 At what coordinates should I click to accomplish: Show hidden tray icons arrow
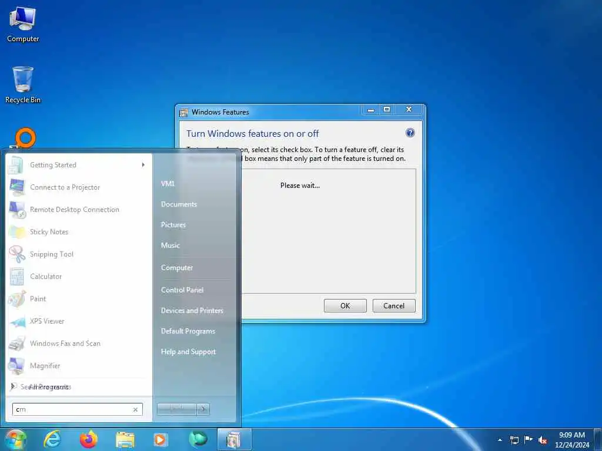[500, 440]
